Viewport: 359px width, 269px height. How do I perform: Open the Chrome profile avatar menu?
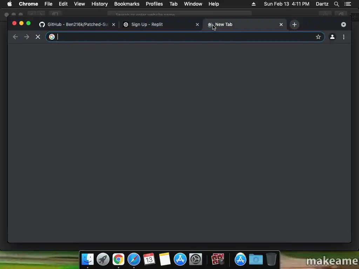[x=332, y=37]
